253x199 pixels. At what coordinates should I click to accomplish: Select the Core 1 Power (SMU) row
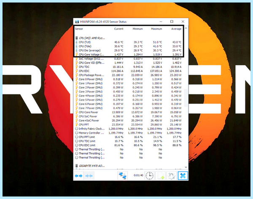tap(129, 83)
